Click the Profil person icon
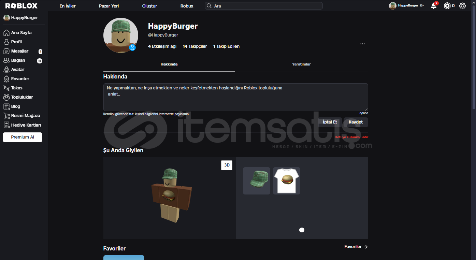This screenshot has width=476, height=260. point(6,42)
